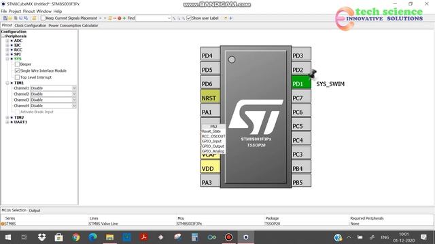The width and height of the screenshot is (435, 244).
Task: Click the Windows Start button
Action: click(7, 237)
